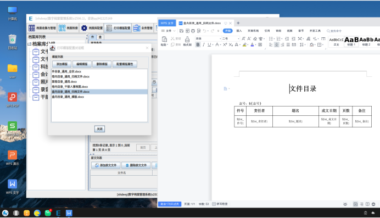
Task: Click the Undo arrow in WPS toolbar
Action: (204, 31)
